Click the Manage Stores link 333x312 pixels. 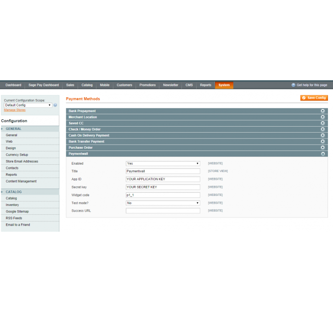pos(15,110)
